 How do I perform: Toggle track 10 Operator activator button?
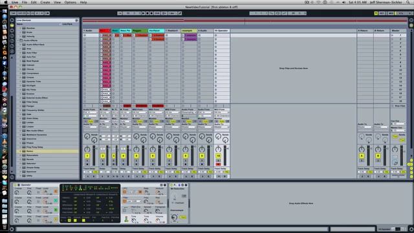coord(218,156)
